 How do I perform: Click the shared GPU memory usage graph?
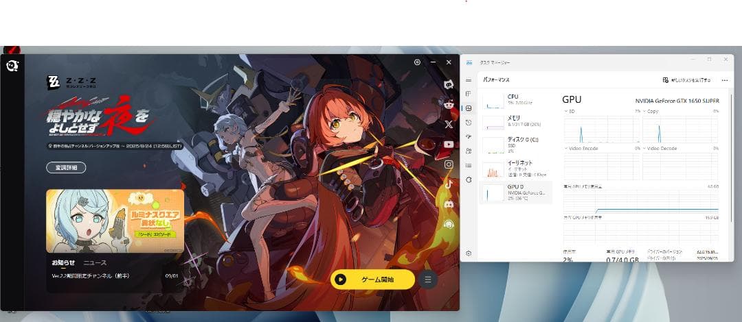tap(641, 232)
